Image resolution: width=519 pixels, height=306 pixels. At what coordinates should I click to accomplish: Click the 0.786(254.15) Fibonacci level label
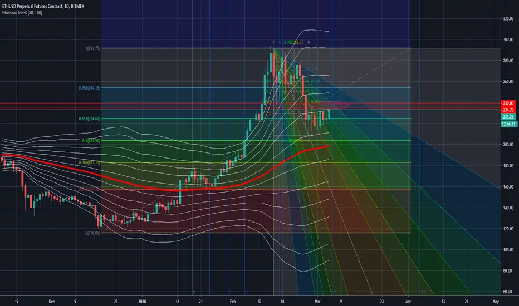pyautogui.click(x=89, y=88)
